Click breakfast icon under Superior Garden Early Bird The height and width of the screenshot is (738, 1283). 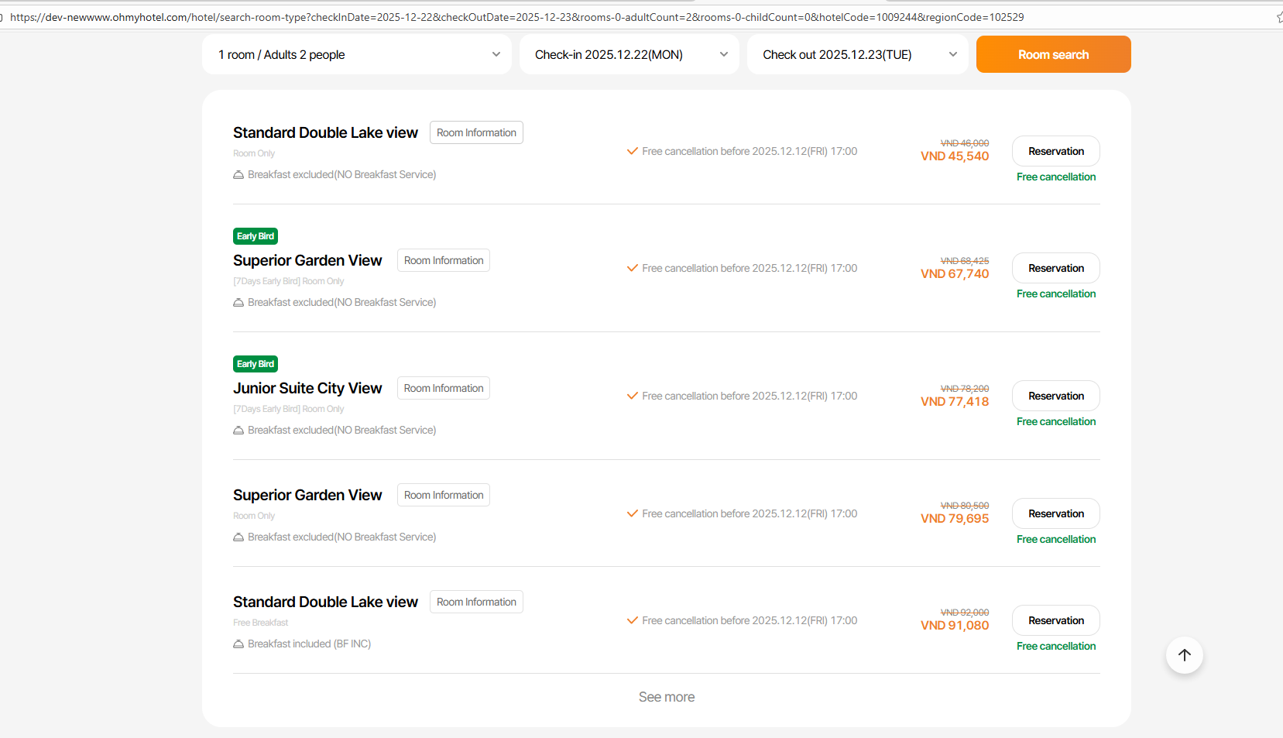[x=238, y=303]
